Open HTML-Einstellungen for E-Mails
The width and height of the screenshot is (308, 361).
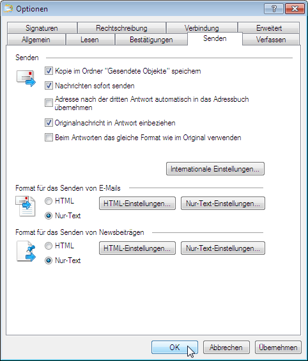click(x=137, y=204)
